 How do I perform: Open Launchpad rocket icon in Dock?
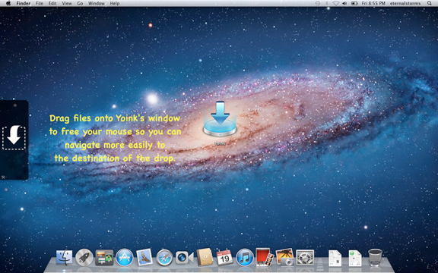(x=84, y=257)
